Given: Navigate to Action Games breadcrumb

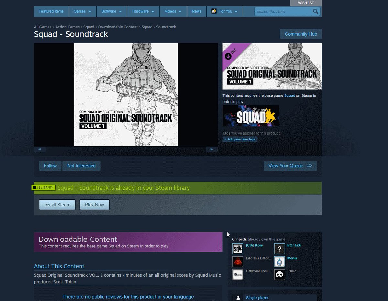Looking at the screenshot, I should [67, 27].
